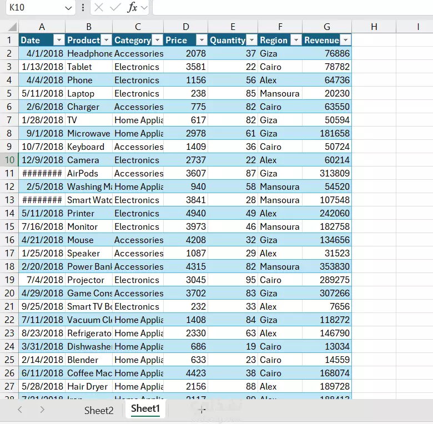Select column A header

(x=42, y=27)
